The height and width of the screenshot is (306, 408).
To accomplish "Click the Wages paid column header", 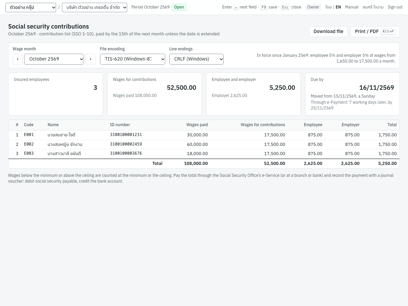I will click(197, 125).
